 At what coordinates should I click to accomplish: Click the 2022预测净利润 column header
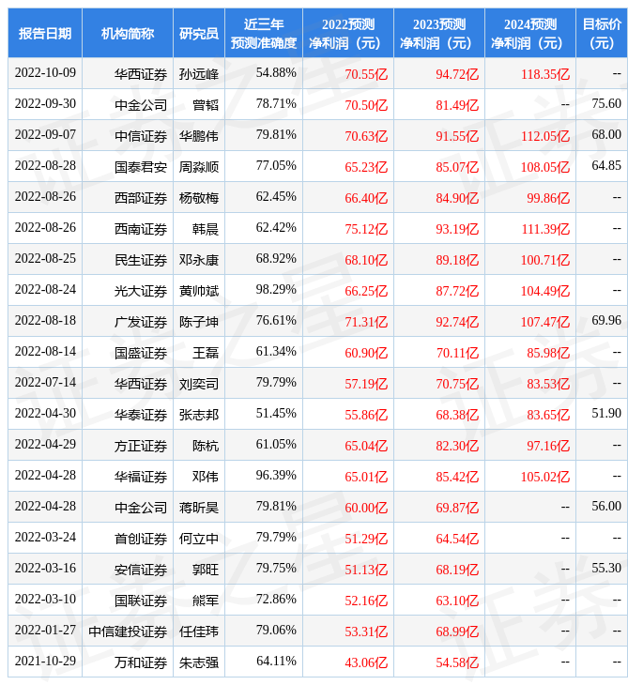(348, 33)
